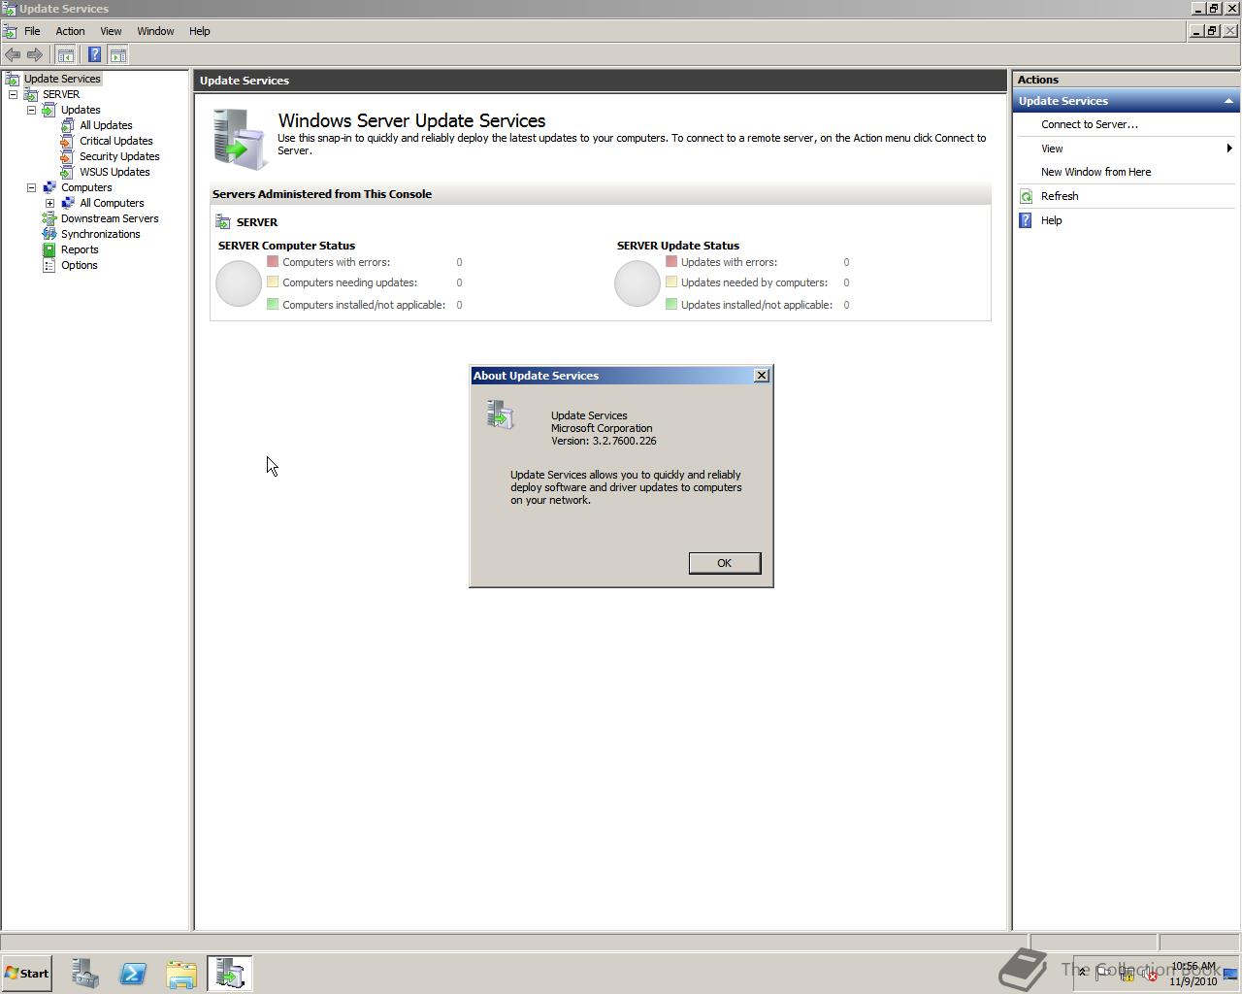Click the Help icon in Actions pane

(1026, 220)
